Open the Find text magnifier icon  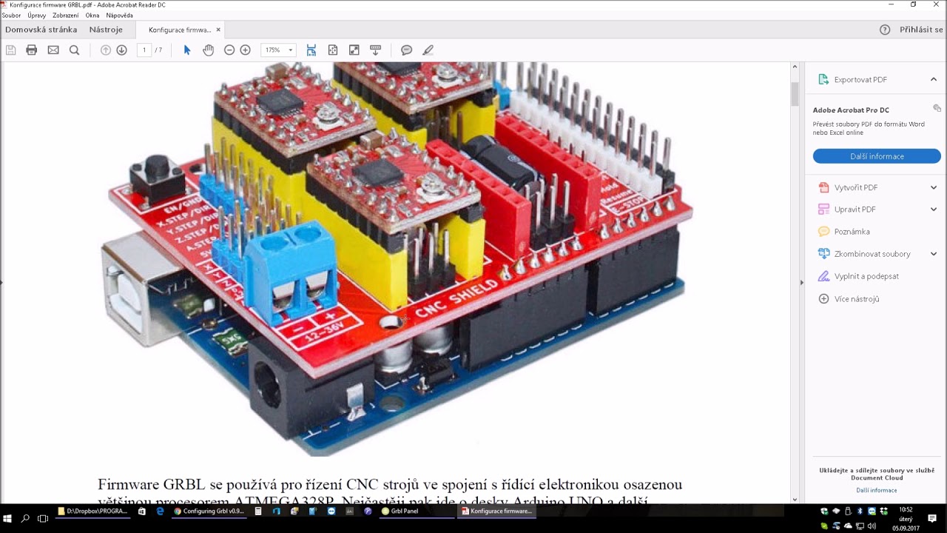[x=74, y=50]
